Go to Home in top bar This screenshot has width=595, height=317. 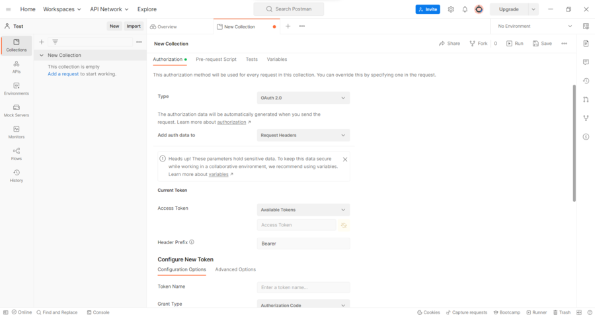tap(28, 9)
